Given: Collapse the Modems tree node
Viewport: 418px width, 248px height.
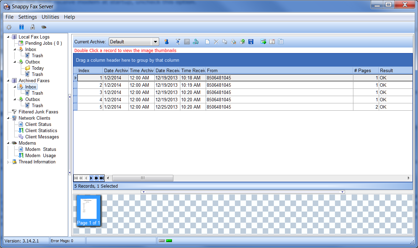Looking at the screenshot, I should (9, 143).
